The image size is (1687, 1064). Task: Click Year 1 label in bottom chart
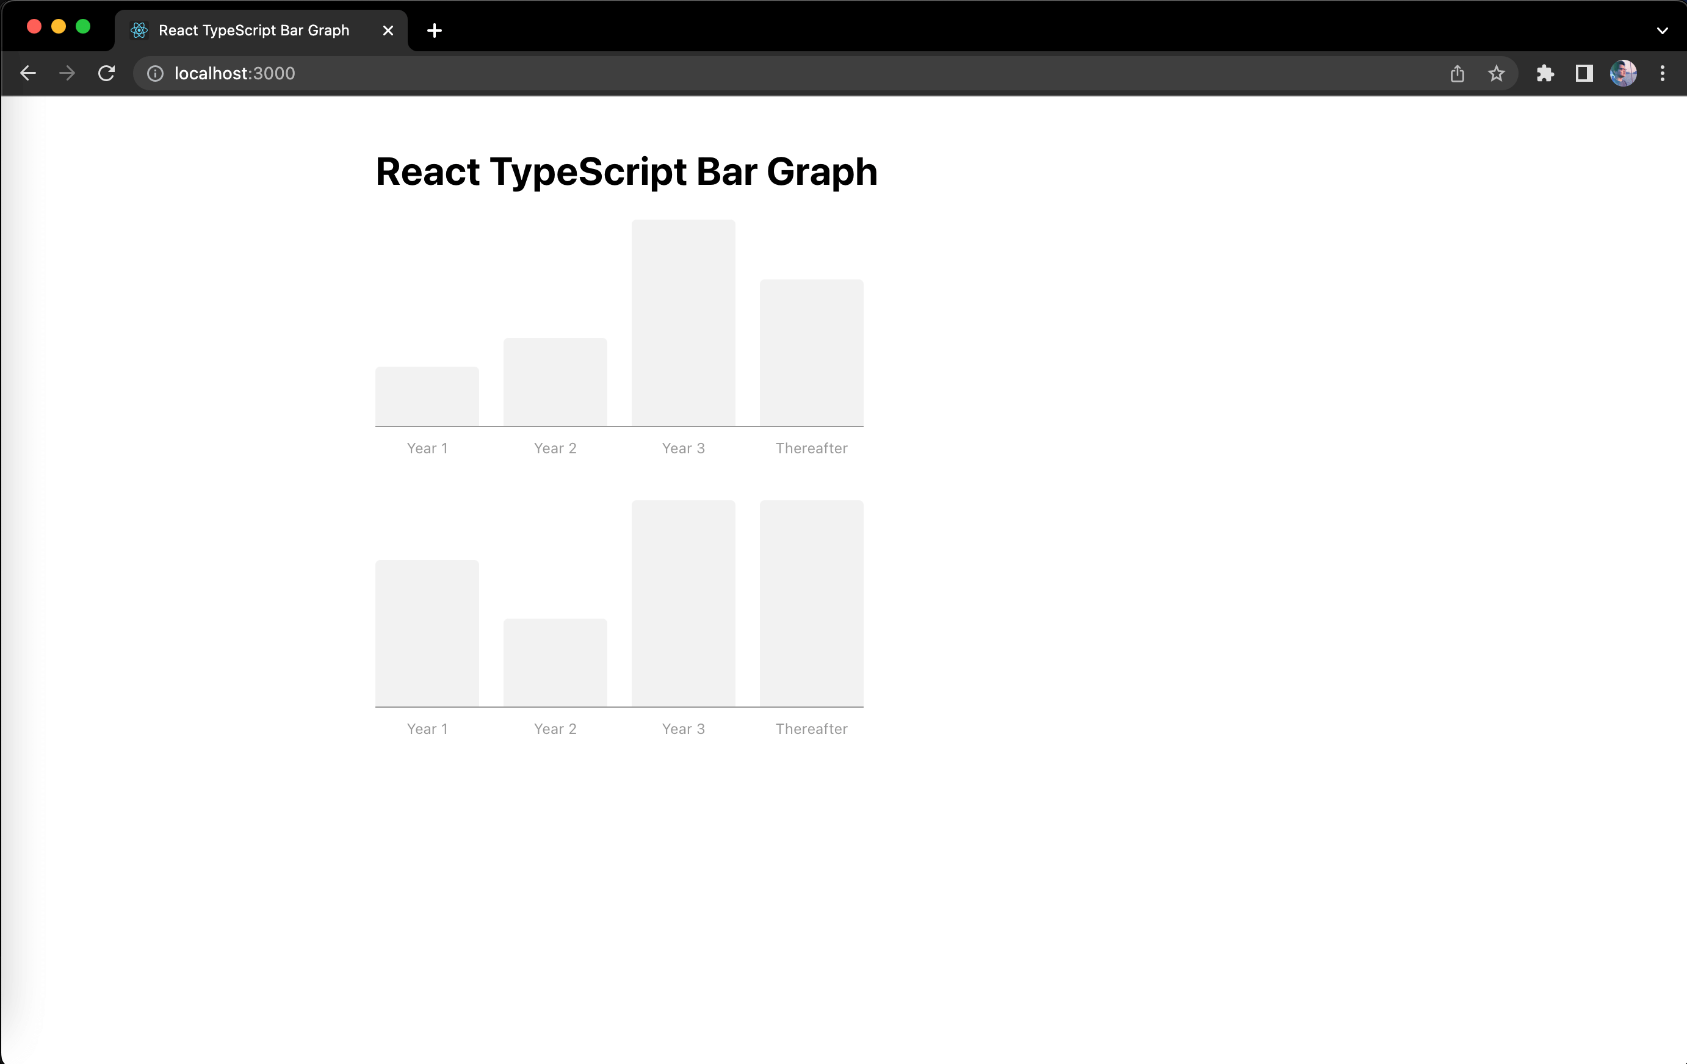[428, 728]
